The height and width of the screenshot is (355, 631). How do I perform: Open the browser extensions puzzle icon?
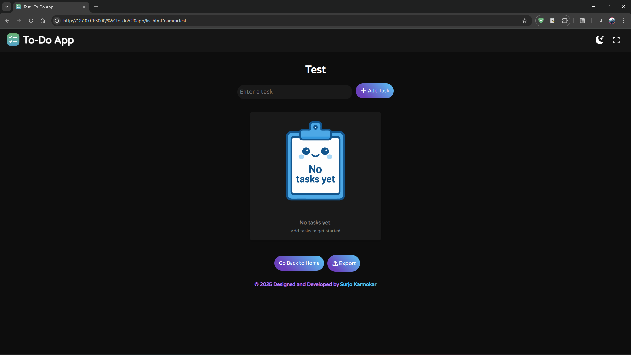coord(565,21)
